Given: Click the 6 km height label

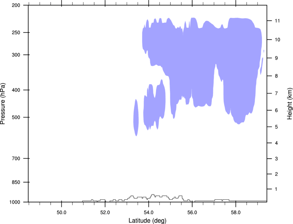Looking at the screenshot, I should point(276,110).
